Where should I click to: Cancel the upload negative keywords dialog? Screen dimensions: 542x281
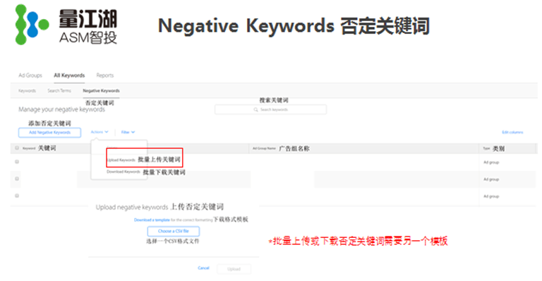point(203,268)
